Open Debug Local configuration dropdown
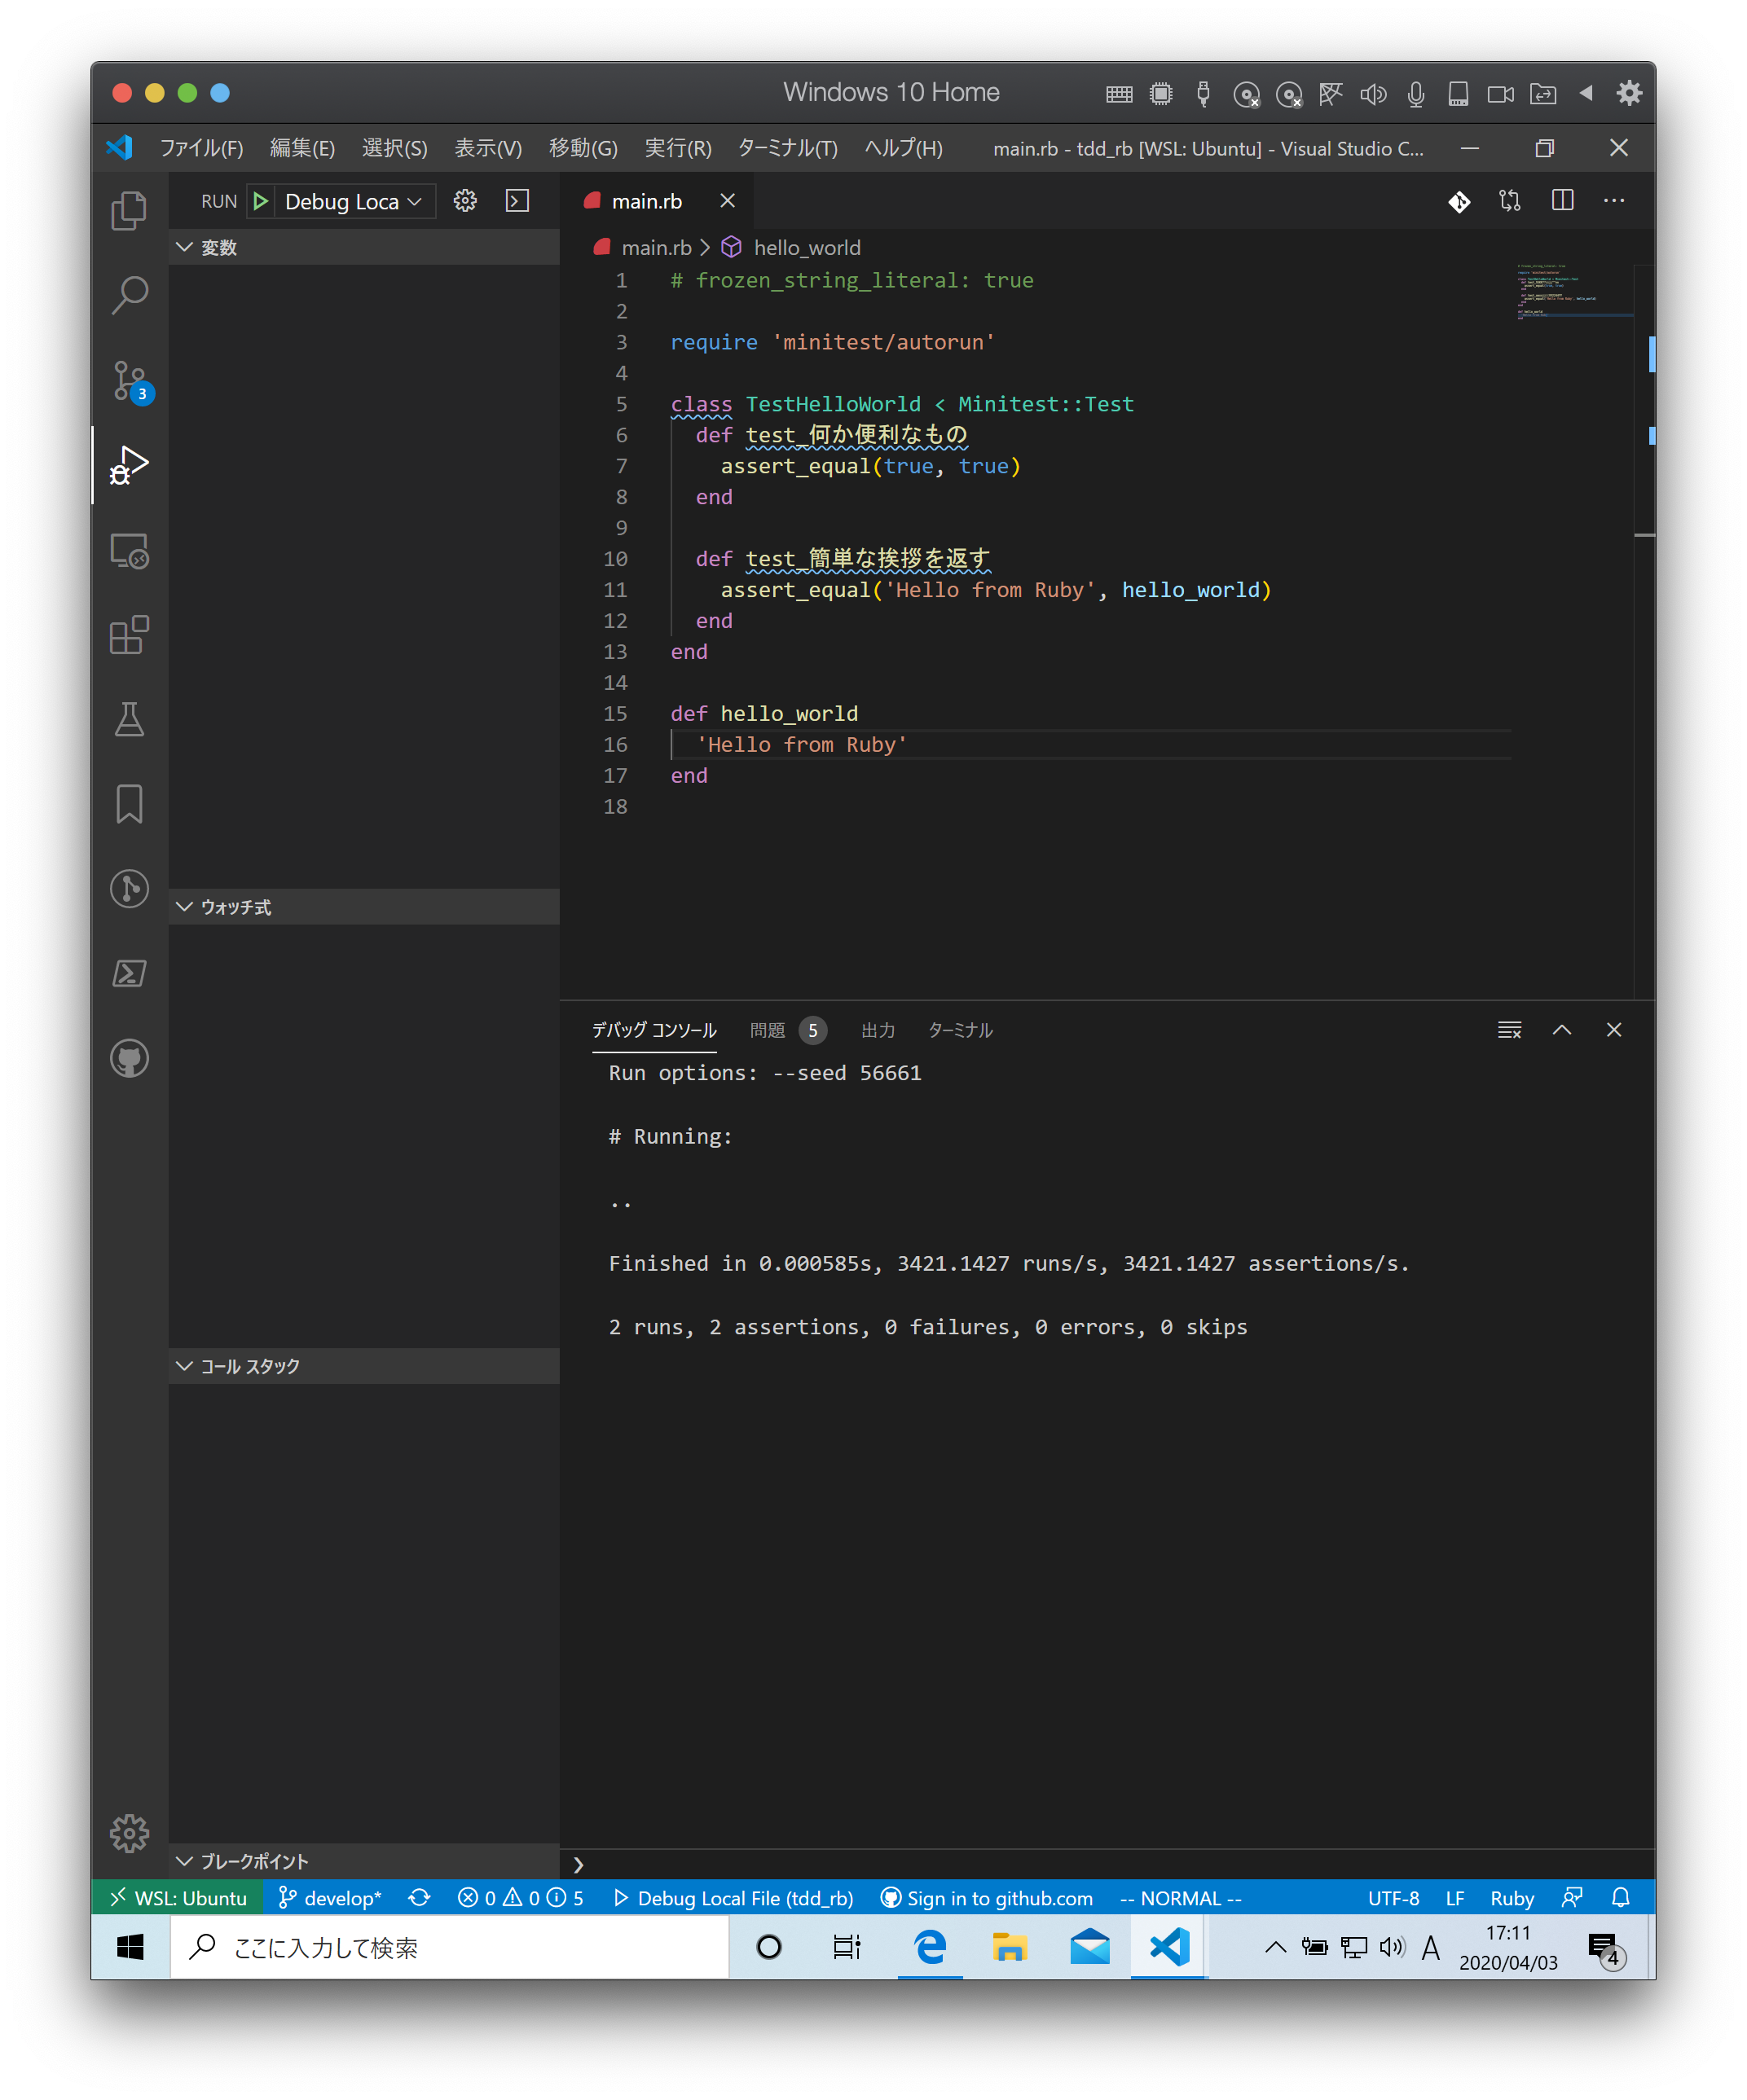The image size is (1747, 2100). (352, 201)
